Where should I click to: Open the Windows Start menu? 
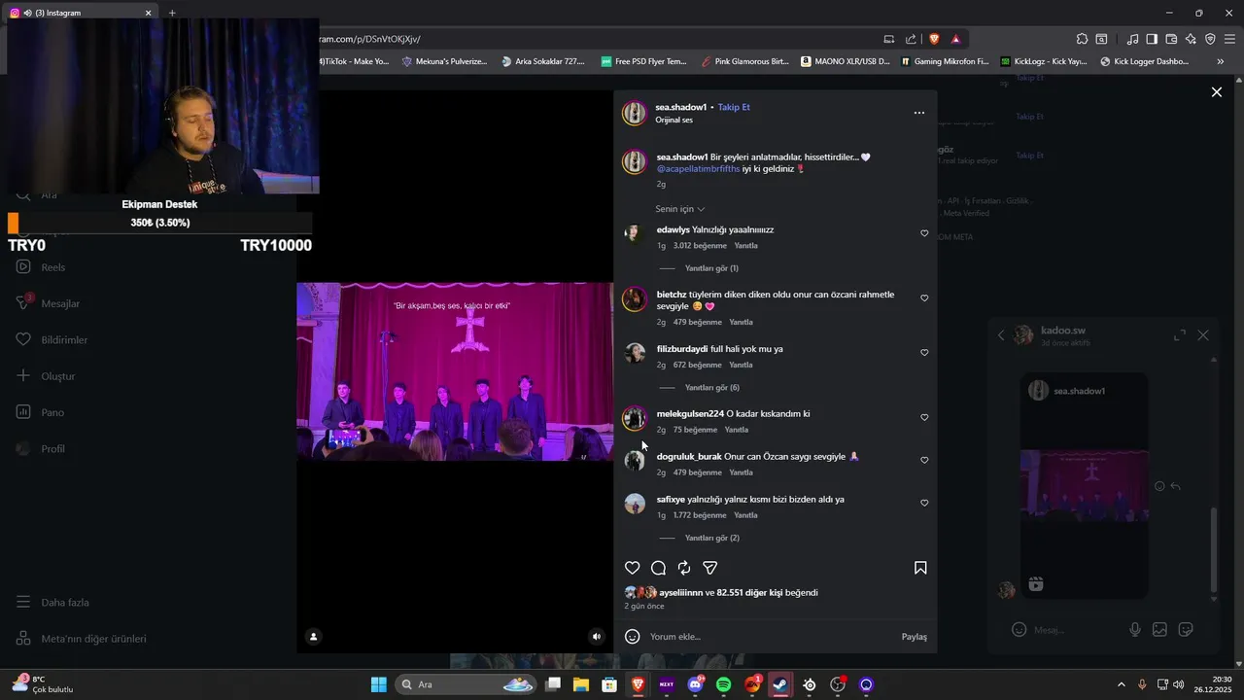(379, 684)
